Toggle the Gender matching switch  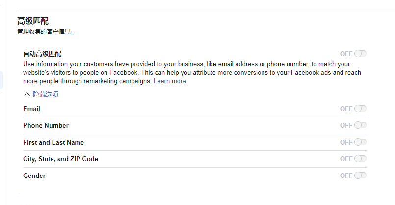pos(360,176)
